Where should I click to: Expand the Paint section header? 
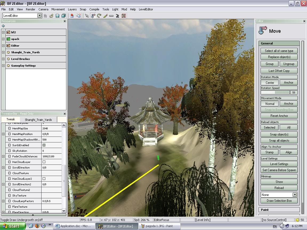[279, 210]
